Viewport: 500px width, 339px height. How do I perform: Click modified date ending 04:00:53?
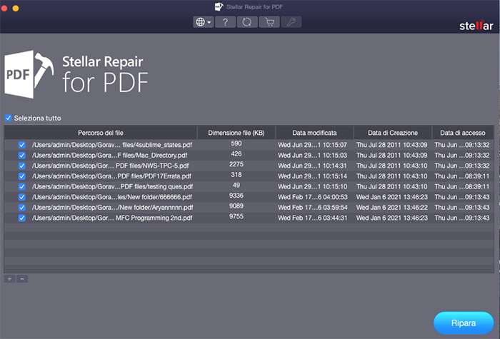coord(313,197)
